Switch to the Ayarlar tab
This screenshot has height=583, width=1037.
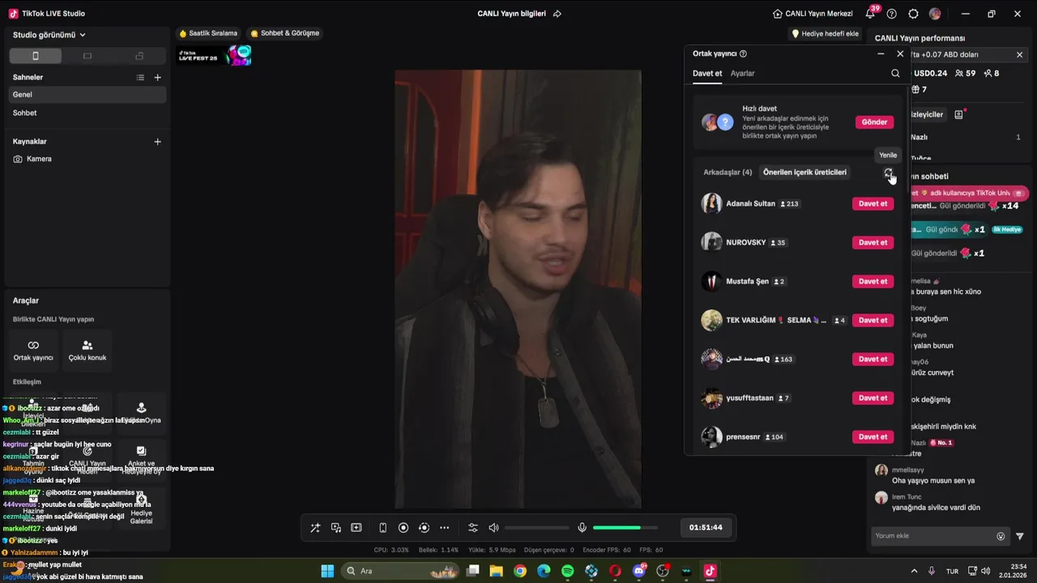click(x=743, y=74)
